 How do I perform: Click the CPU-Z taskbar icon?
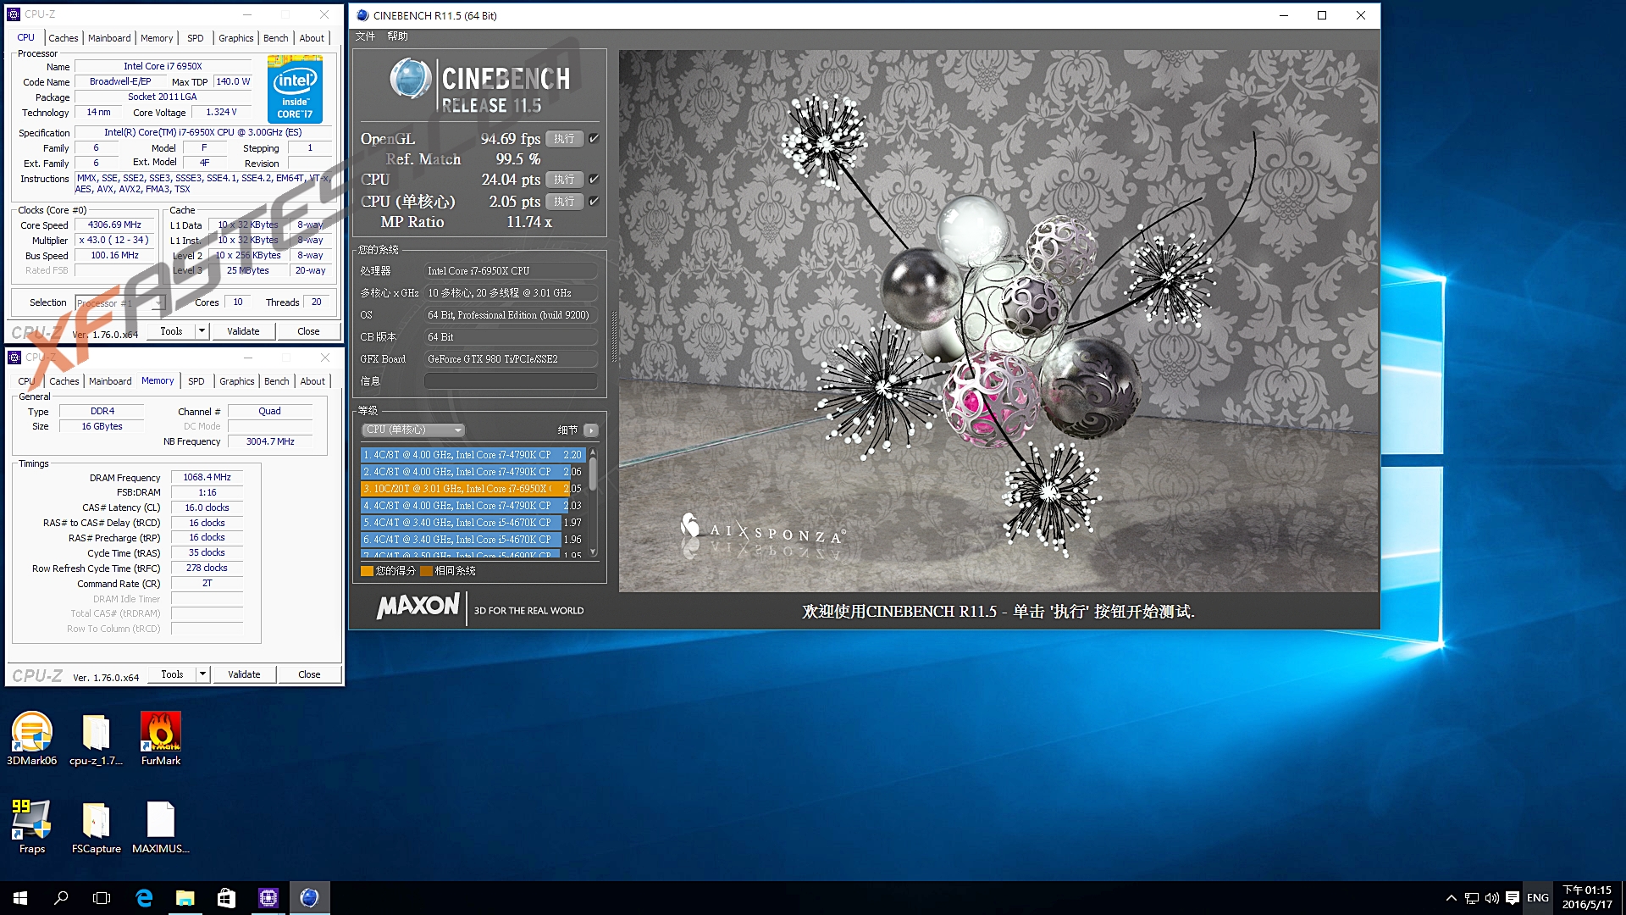[x=268, y=898]
